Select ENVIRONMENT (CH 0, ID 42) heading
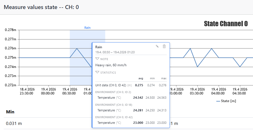This screenshot has height=130, width=253. click(x=114, y=117)
